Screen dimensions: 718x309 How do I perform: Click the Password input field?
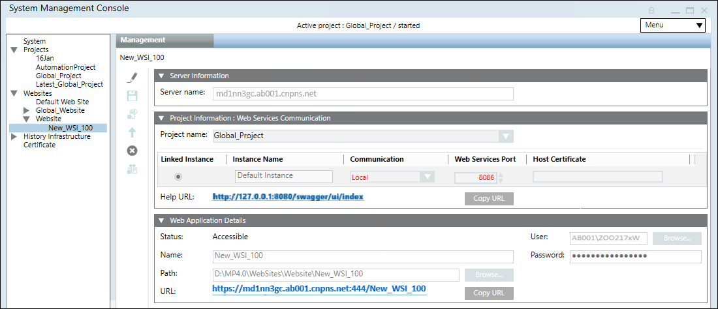(635, 256)
